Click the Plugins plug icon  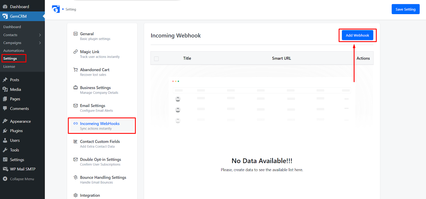point(5,131)
